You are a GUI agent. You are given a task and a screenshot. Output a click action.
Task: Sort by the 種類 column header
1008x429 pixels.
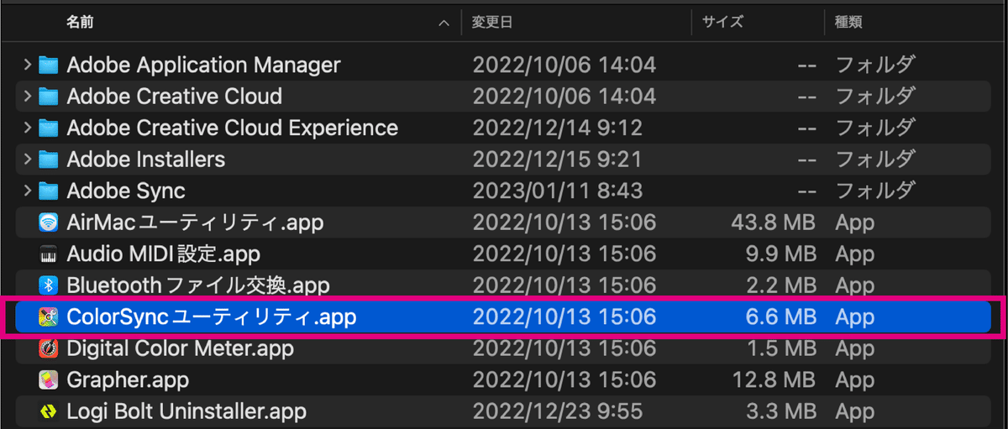(x=848, y=23)
